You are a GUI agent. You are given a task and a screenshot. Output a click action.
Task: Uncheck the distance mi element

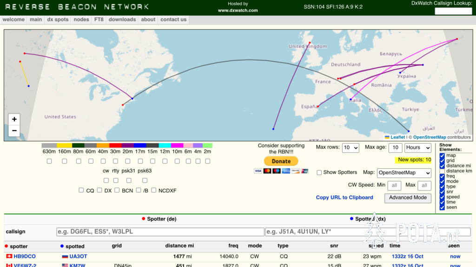(x=442, y=166)
